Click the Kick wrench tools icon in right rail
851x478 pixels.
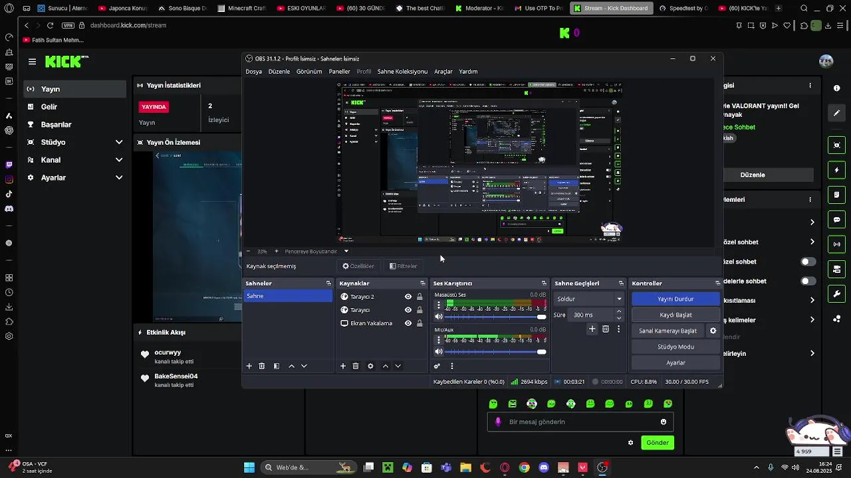pyautogui.click(x=836, y=293)
